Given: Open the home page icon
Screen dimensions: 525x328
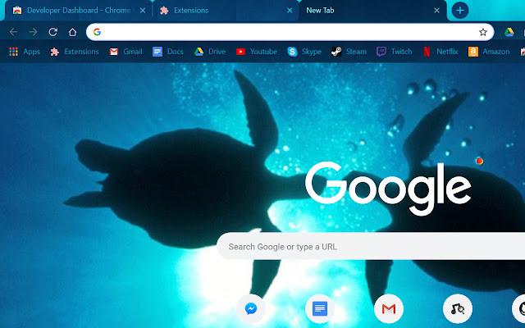Looking at the screenshot, I should click(73, 32).
